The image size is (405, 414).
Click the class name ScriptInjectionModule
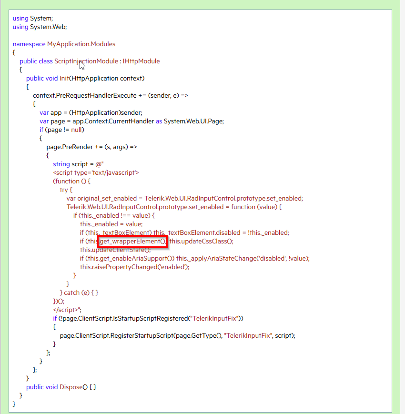[x=86, y=61]
